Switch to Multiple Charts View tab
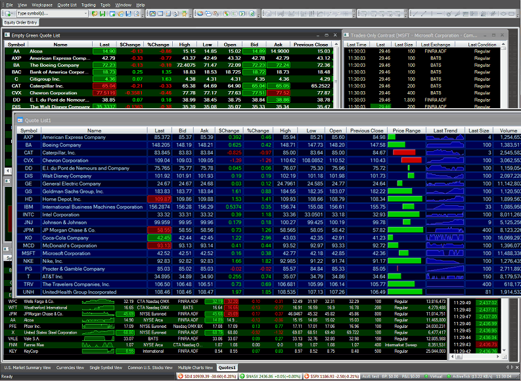Image resolution: width=521 pixels, height=381 pixels. pos(195,367)
